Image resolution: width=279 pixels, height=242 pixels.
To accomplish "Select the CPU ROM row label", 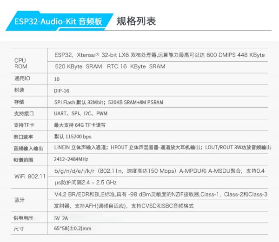I will 21,63.
